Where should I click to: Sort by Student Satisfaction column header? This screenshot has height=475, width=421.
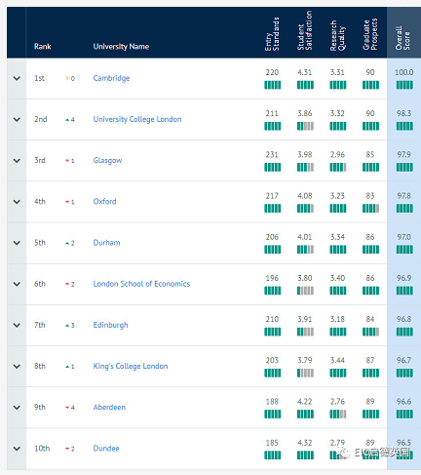pyautogui.click(x=305, y=30)
